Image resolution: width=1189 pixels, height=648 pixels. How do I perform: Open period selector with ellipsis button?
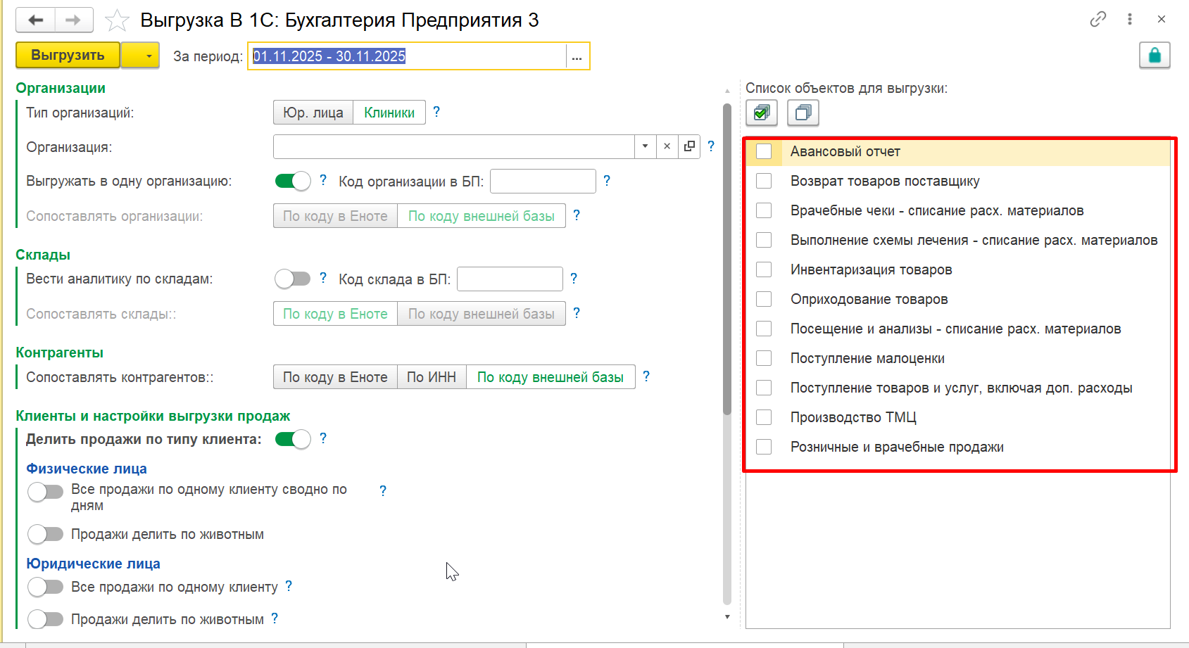[x=577, y=56]
